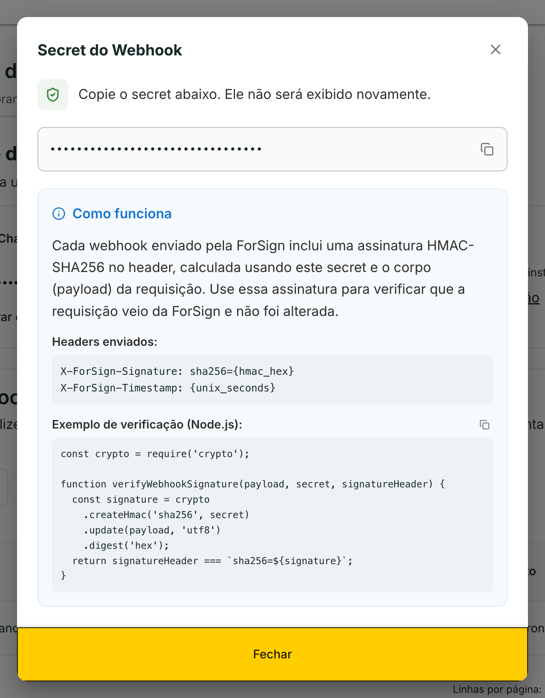Copy the webhook secret to clipboard
The image size is (545, 698).
(487, 149)
